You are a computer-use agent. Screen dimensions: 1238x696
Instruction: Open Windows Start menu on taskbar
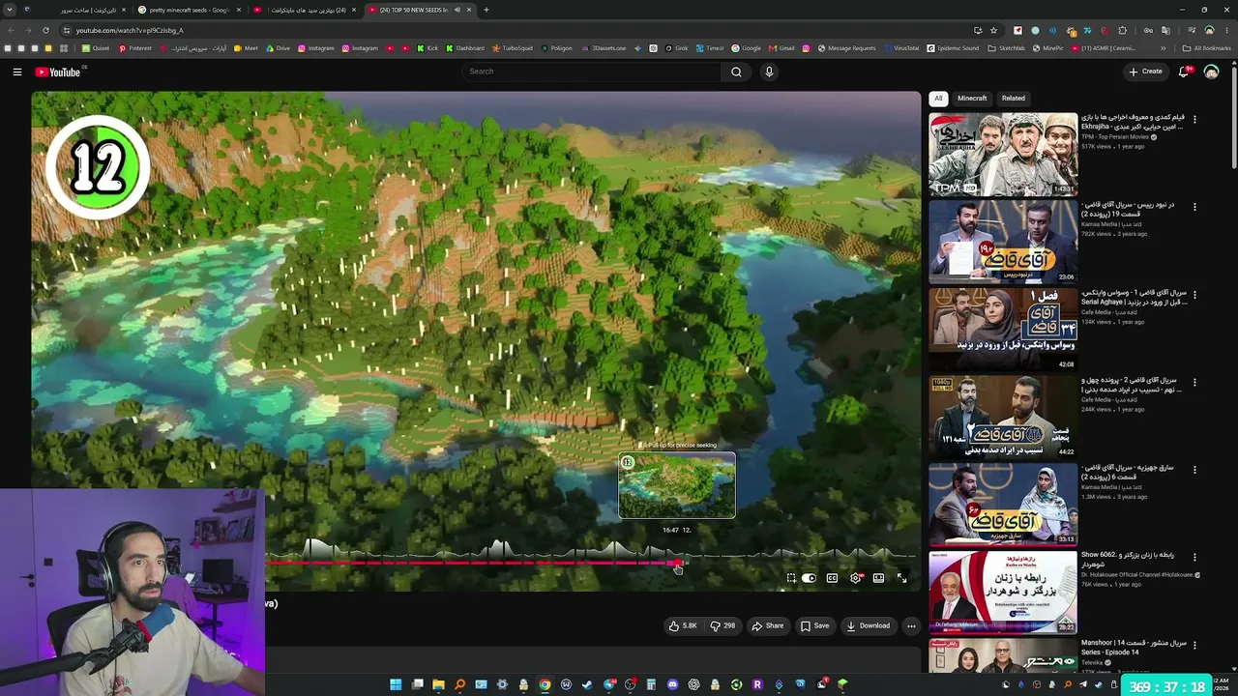click(396, 684)
